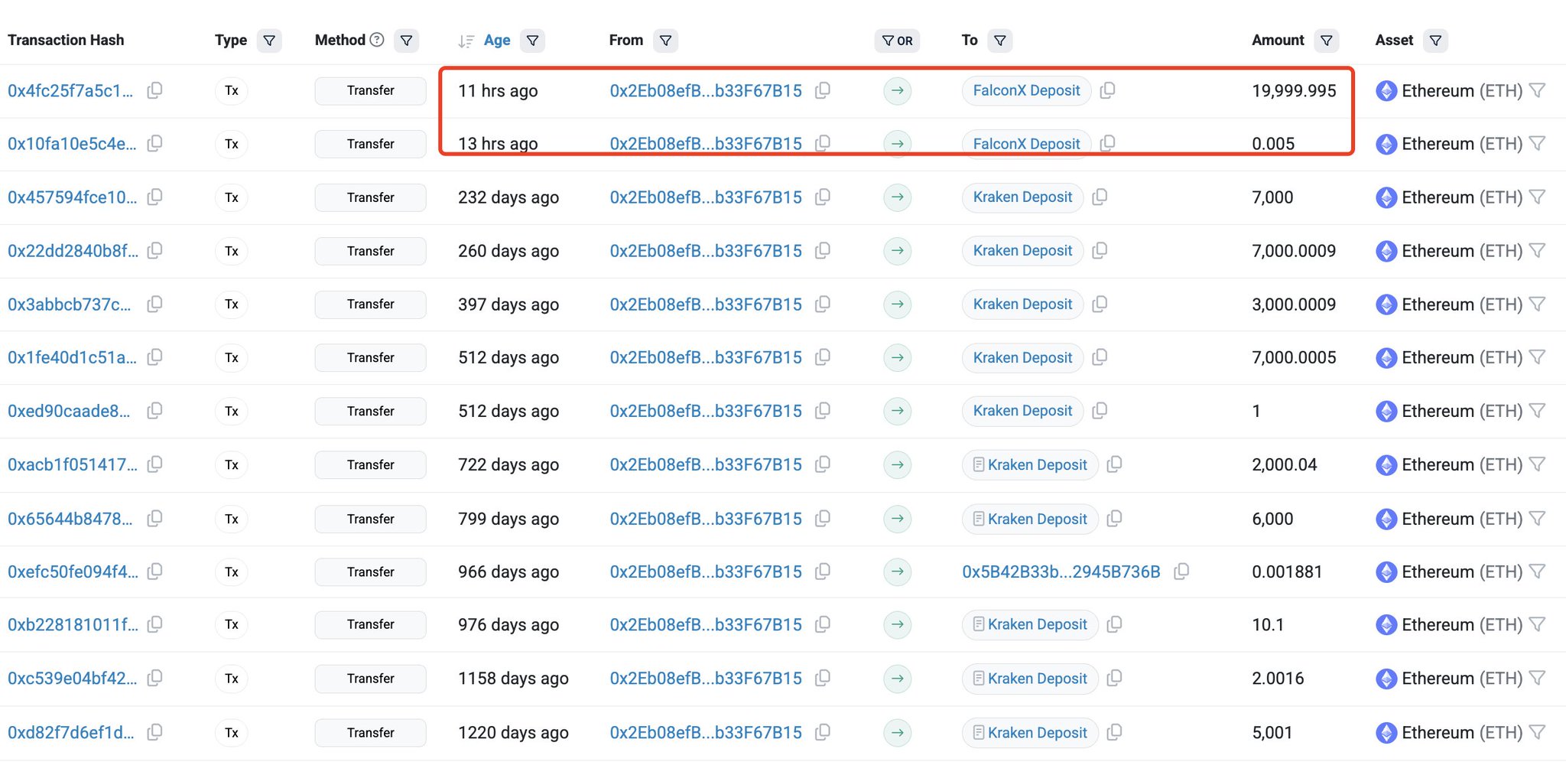Viewport: 1566px width, 762px height.
Task: Open the Method column filter funnel
Action: 406,41
